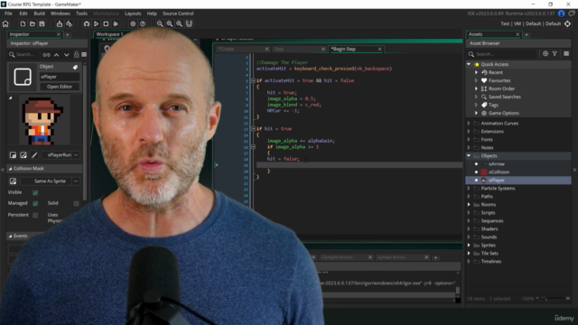Viewport: 578px width, 325px height.
Task: Clean the project cache icon
Action: [116, 23]
